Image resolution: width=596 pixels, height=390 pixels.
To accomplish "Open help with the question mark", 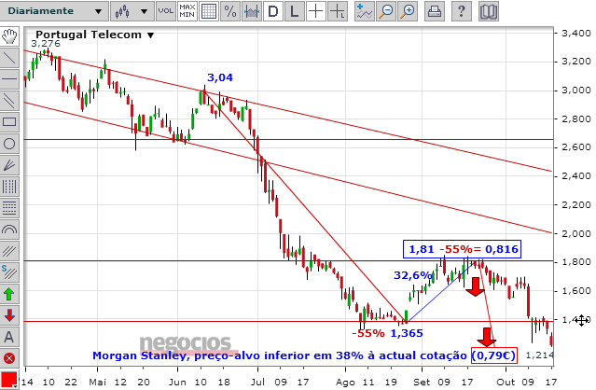I will [x=461, y=11].
